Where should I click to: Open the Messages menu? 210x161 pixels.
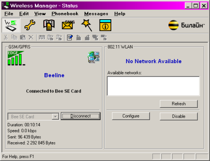point(96,14)
